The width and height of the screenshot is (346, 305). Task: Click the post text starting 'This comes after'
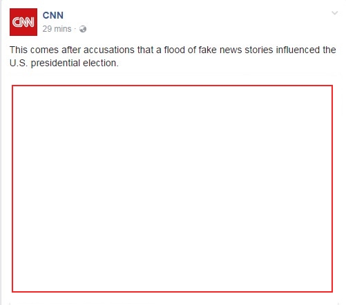(173, 57)
